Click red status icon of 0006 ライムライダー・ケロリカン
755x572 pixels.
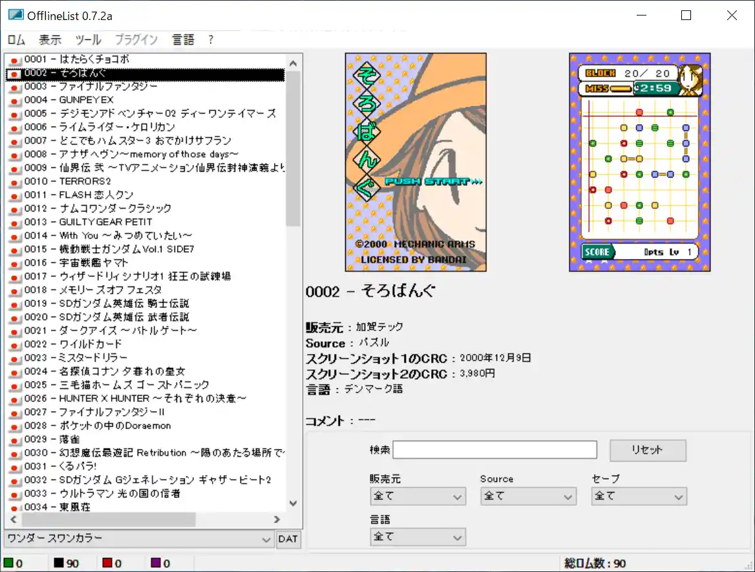(x=14, y=128)
